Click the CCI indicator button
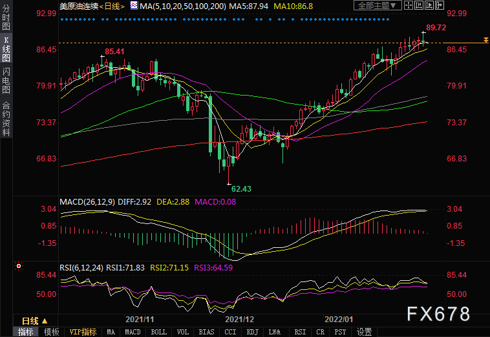Image resolution: width=490 pixels, height=337 pixels. (229, 332)
